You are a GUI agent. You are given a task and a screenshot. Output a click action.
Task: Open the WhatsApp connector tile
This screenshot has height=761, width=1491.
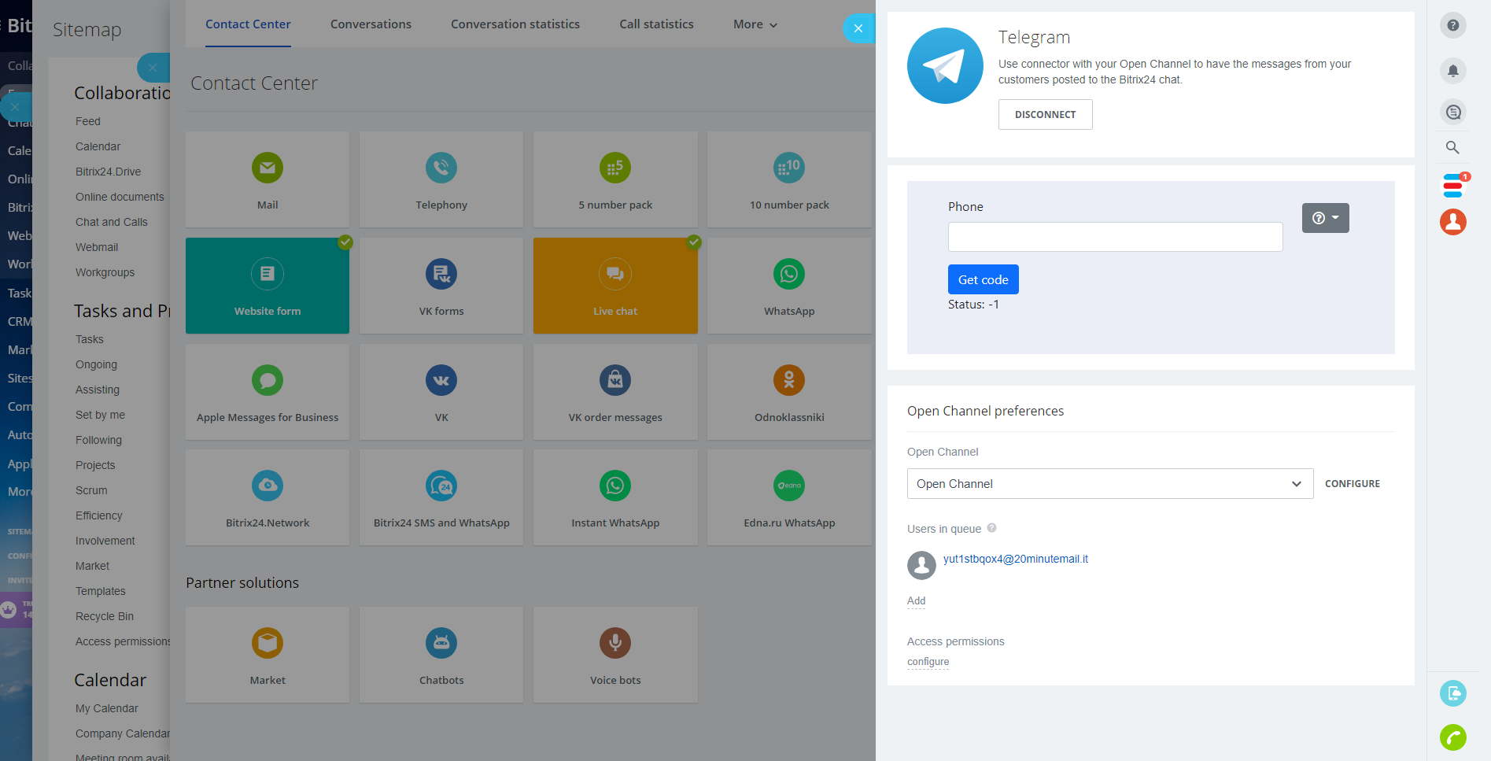point(788,286)
